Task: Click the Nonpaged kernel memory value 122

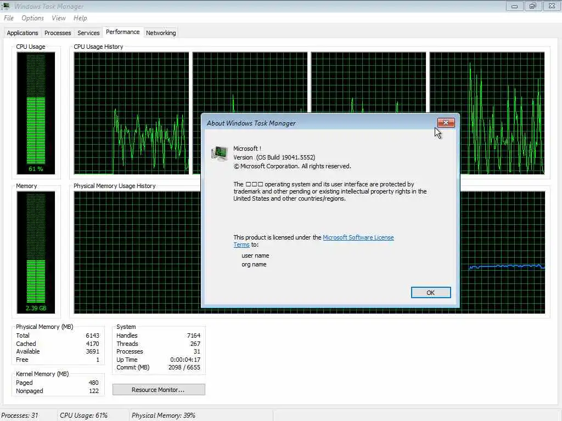Action: (94, 391)
